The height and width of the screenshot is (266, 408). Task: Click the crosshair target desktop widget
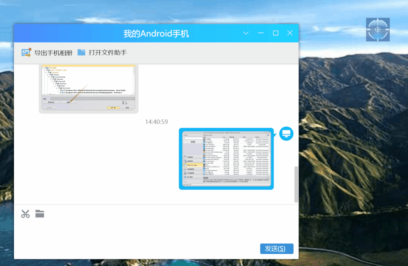(x=378, y=30)
